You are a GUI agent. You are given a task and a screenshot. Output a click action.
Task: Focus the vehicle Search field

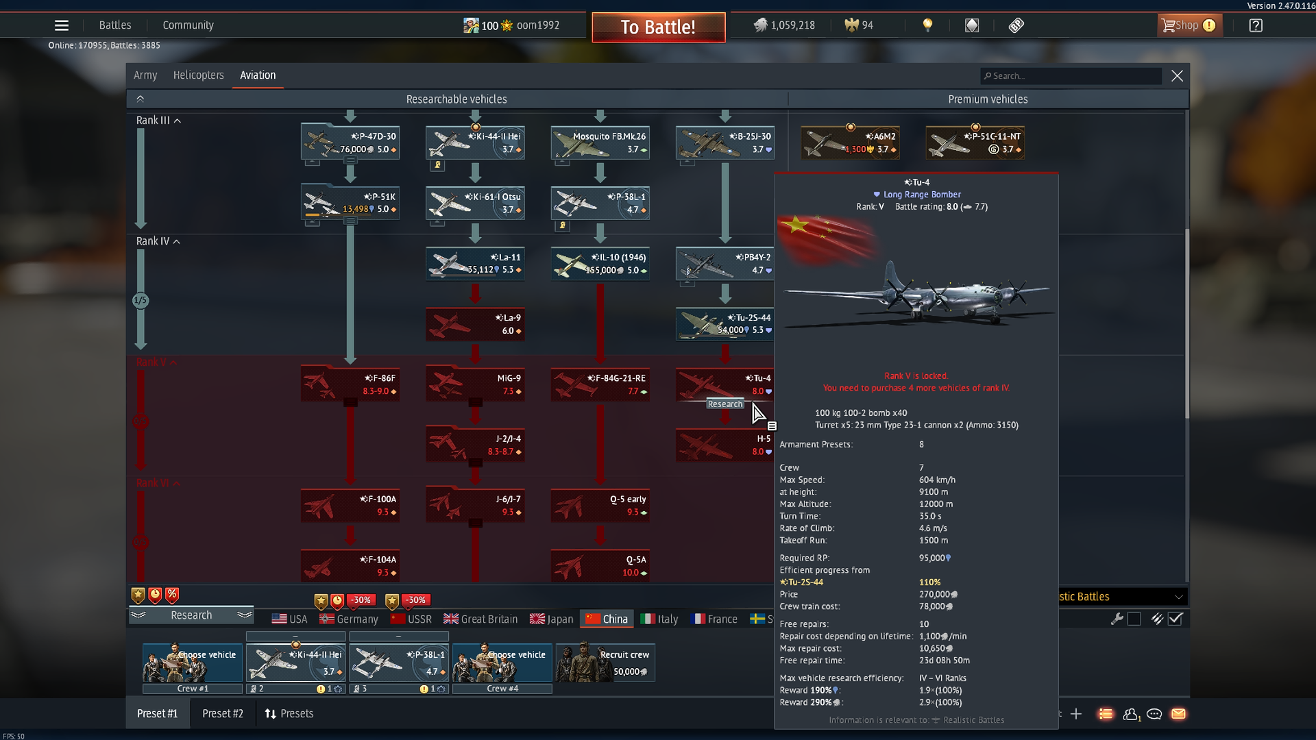coord(1071,76)
